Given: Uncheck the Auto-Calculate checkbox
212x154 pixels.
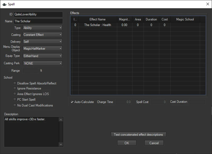Looking at the screenshot, I should pos(72,102).
